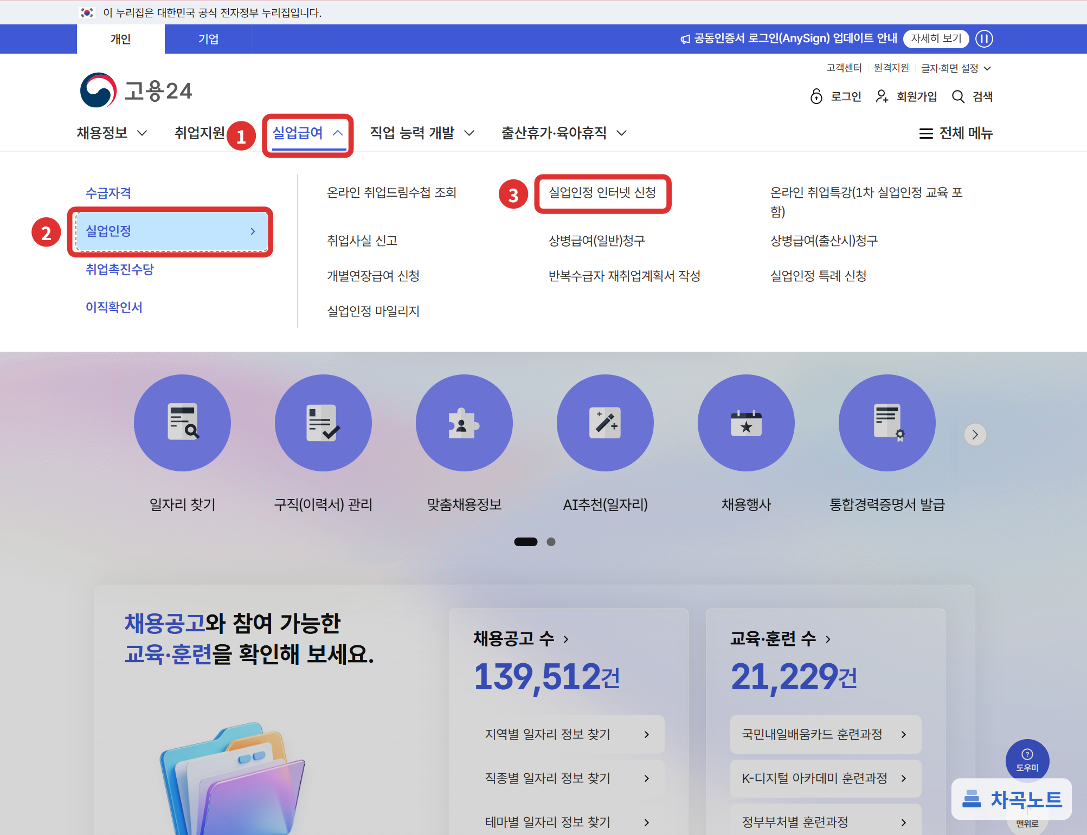Open 취업지원 in the main navigation
Image resolution: width=1087 pixels, height=835 pixels.
[199, 133]
